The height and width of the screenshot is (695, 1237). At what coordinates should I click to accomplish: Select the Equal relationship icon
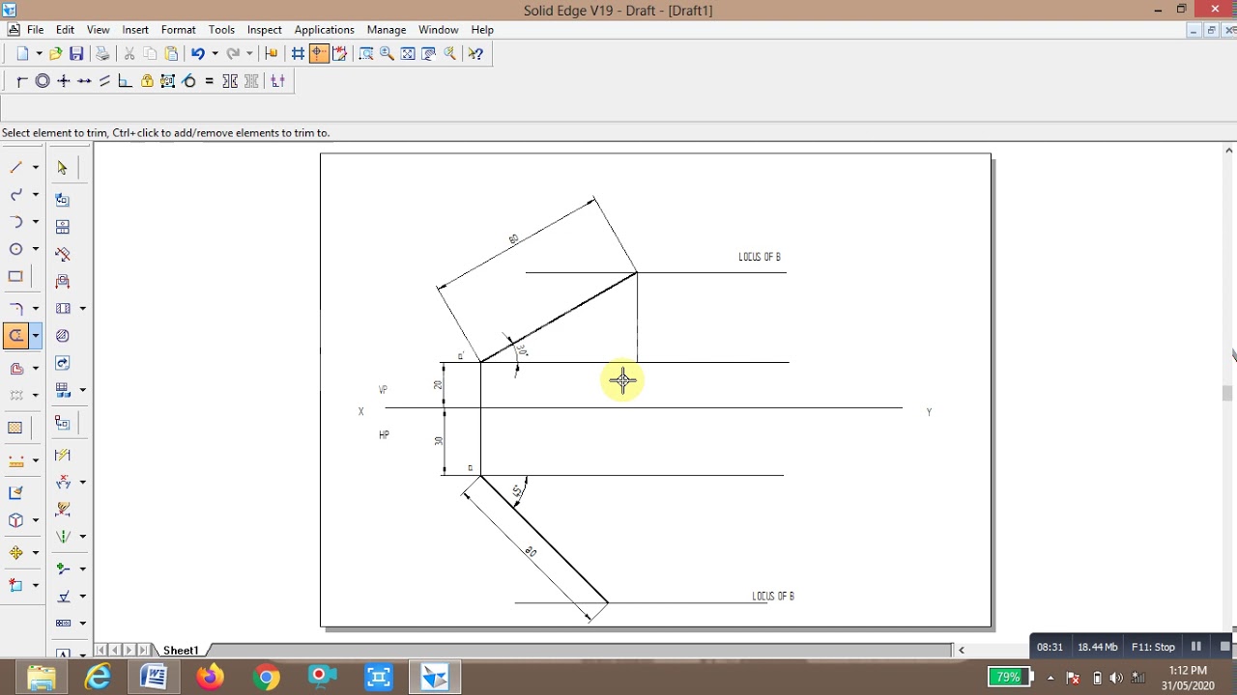tap(210, 81)
